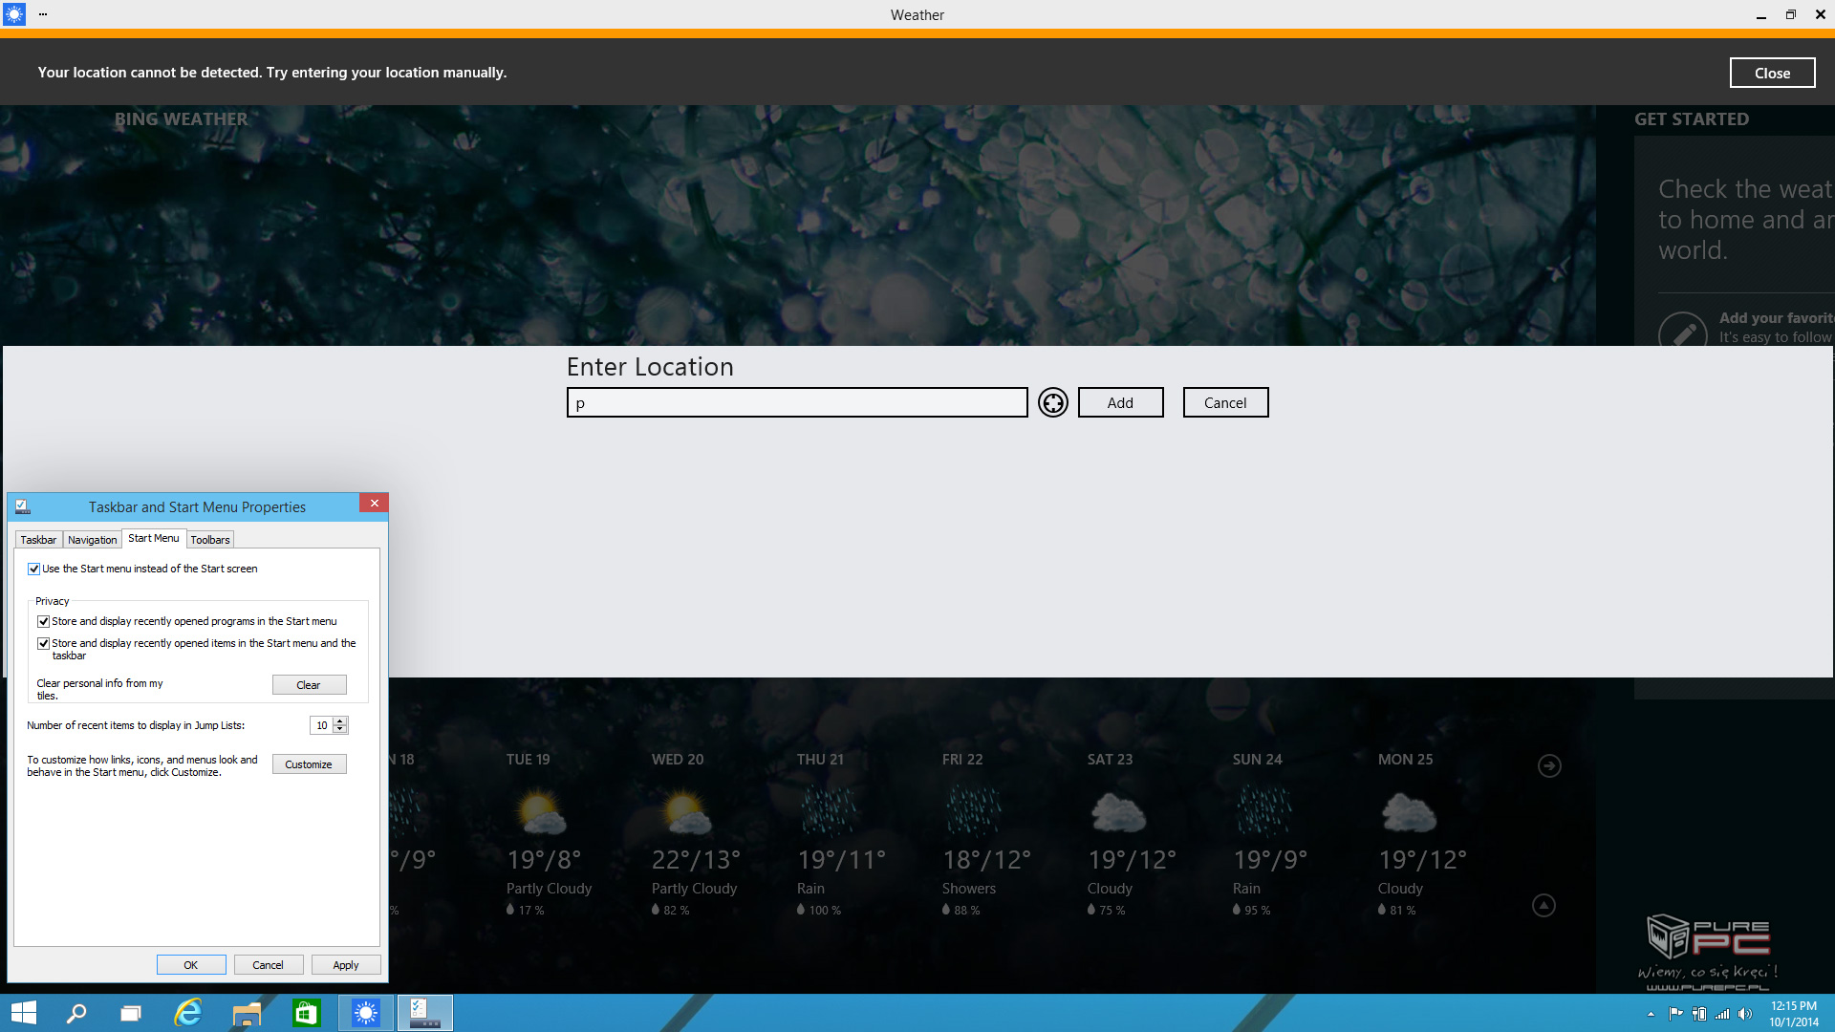Increase Jump Lists recent items count
The image size is (1835, 1032).
[340, 721]
